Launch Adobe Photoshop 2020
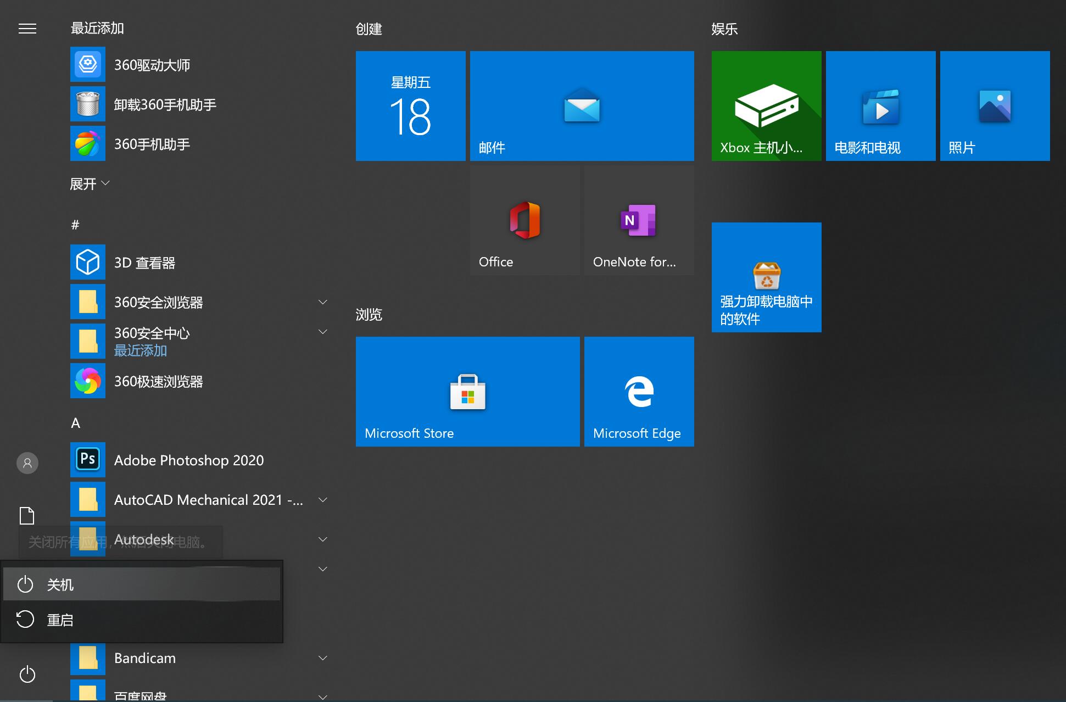The width and height of the screenshot is (1066, 702). 200,460
